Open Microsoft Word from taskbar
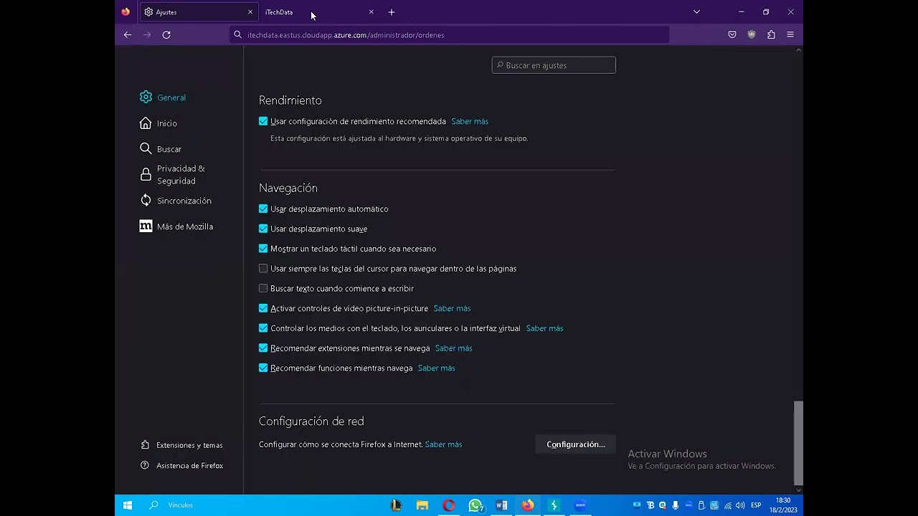This screenshot has width=918, height=516. tap(501, 505)
